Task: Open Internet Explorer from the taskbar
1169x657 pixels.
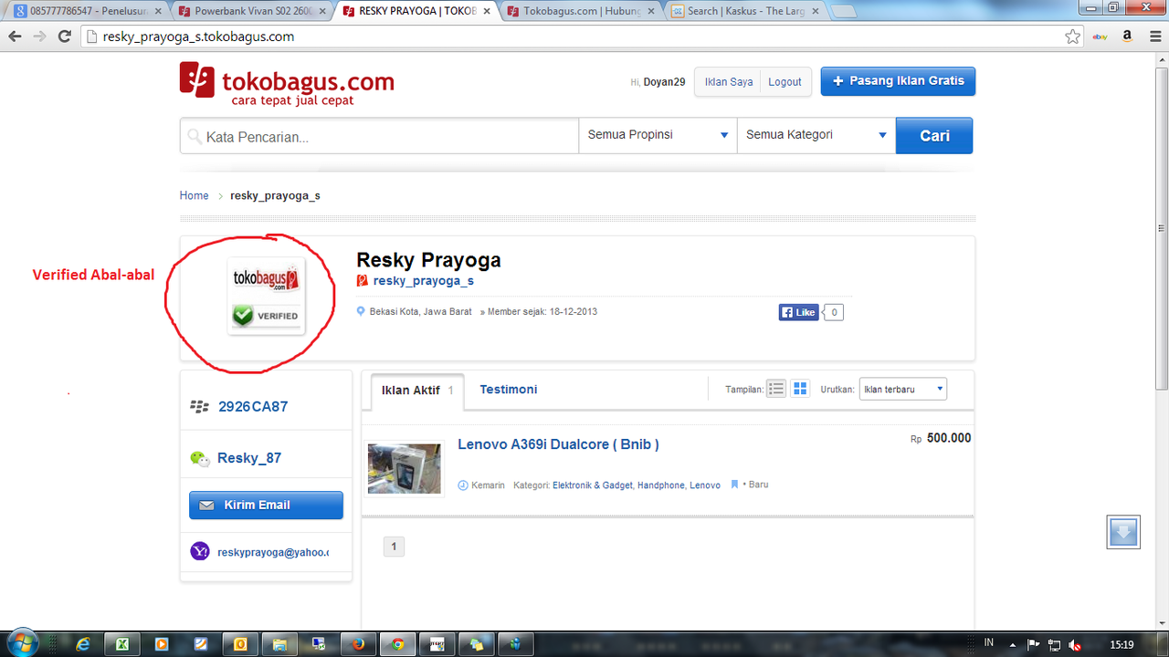Action: (x=83, y=644)
